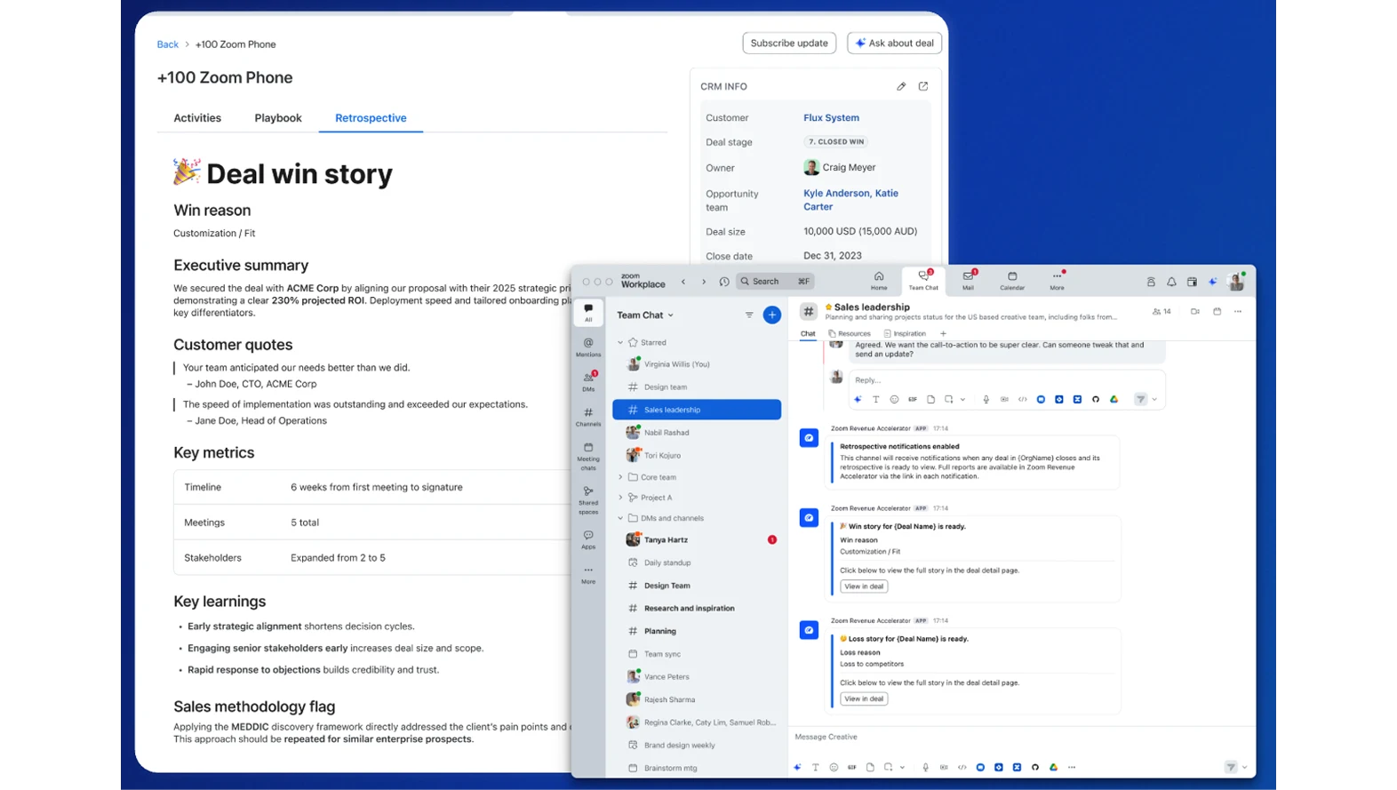Open CRM Info in external window icon
This screenshot has height=790, width=1397.
(923, 86)
